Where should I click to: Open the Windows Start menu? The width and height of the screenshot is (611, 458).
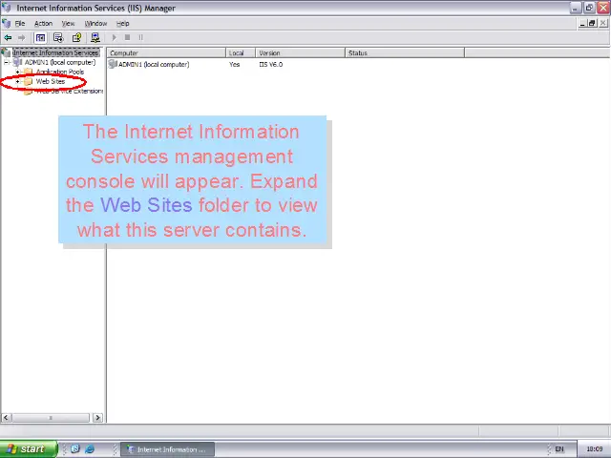(29, 449)
